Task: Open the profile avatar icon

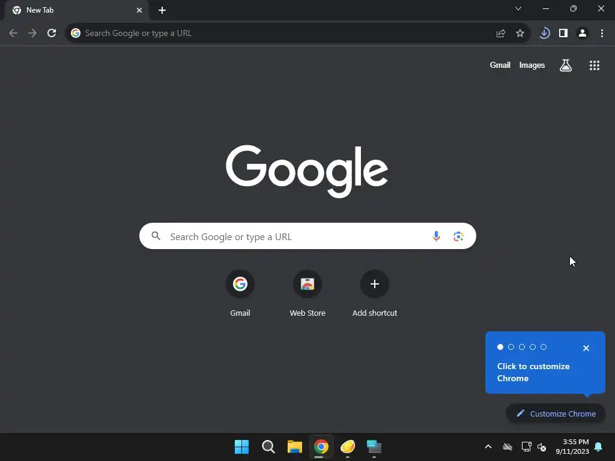Action: (x=583, y=34)
